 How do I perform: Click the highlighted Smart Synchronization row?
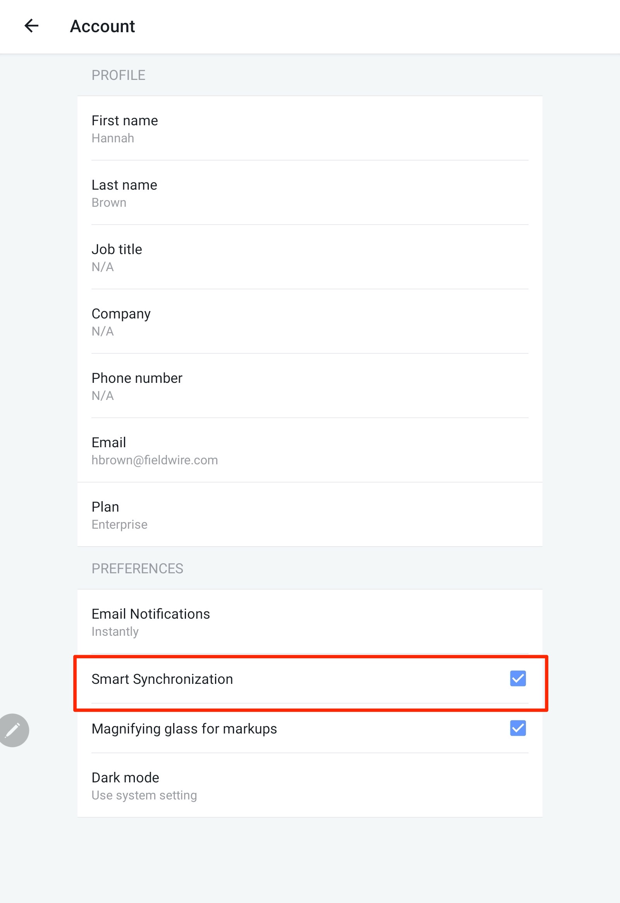click(272, 679)
